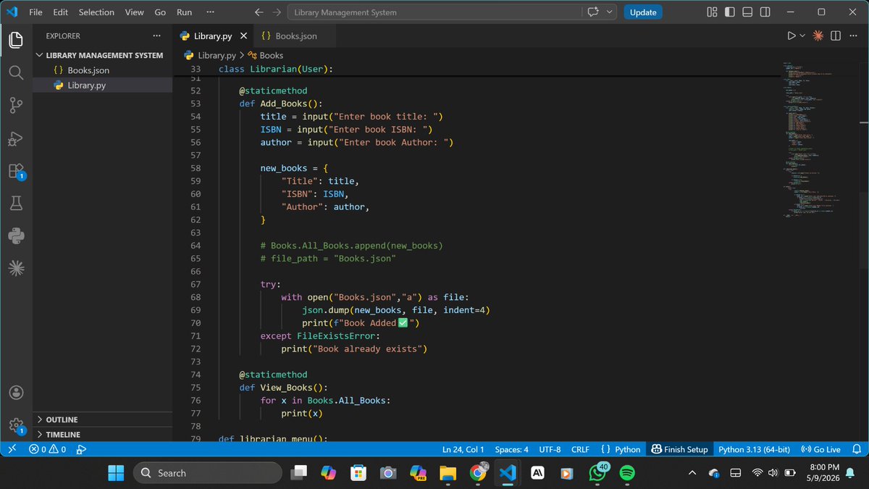Click the Library Management System search box
The image size is (869, 489).
point(435,12)
